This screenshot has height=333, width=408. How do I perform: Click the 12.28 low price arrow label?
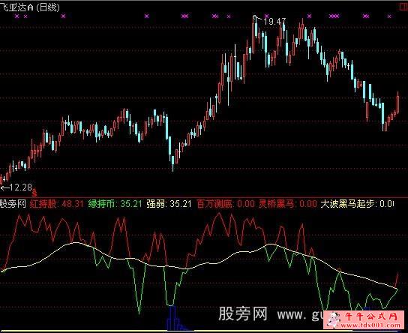16,187
